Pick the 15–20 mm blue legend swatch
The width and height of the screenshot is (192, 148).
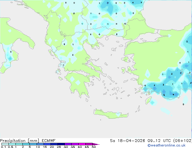coord(47,144)
